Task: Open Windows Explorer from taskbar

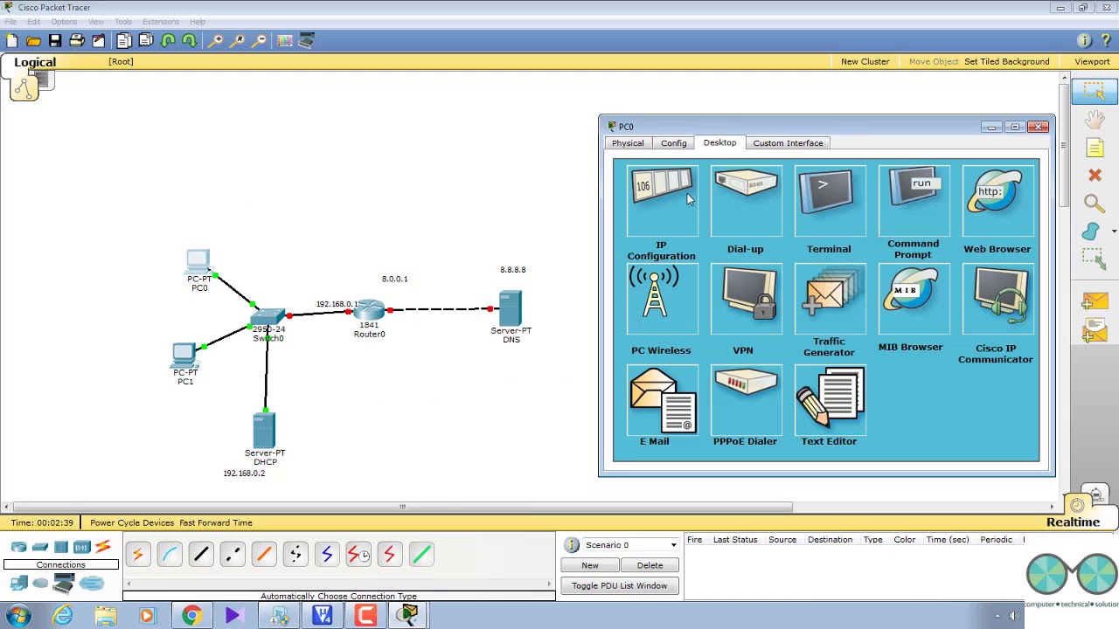Action: click(106, 616)
